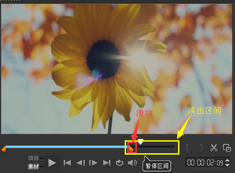This screenshot has width=235, height=173.
Task: Click the sunflower video preview
Action: point(117,69)
